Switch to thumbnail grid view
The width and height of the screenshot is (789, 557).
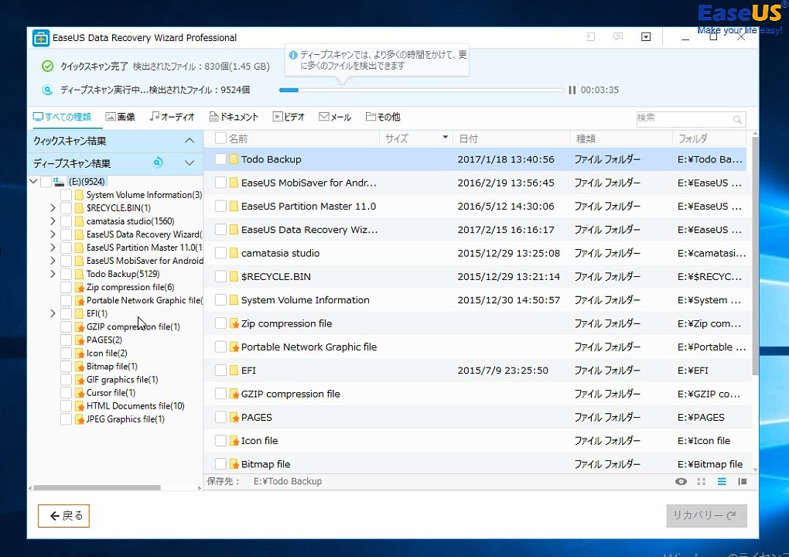click(x=702, y=481)
